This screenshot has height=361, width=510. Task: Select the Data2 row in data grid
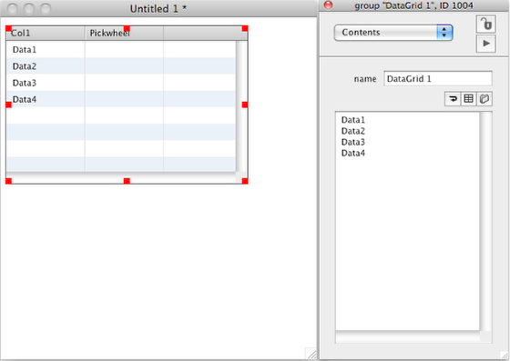(x=121, y=66)
